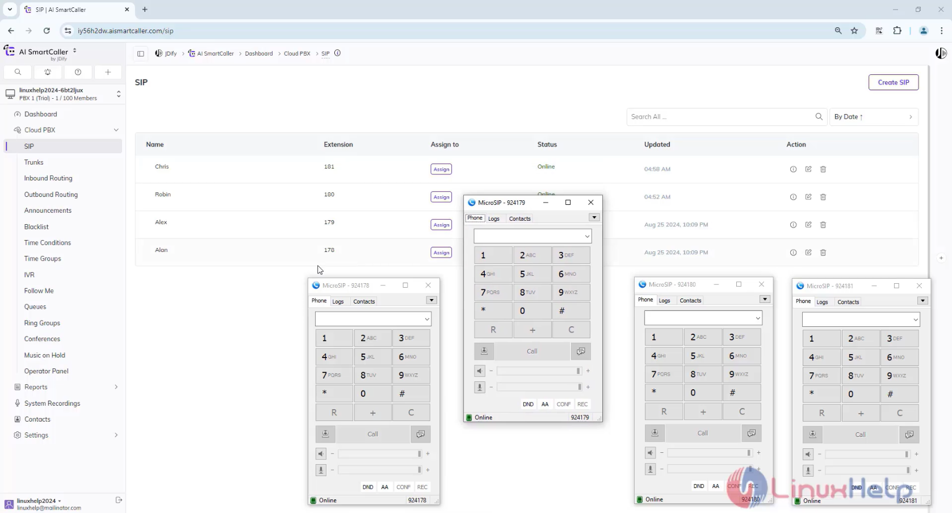Image resolution: width=952 pixels, height=513 pixels.
Task: Click the browser address bar
Action: [x=448, y=31]
